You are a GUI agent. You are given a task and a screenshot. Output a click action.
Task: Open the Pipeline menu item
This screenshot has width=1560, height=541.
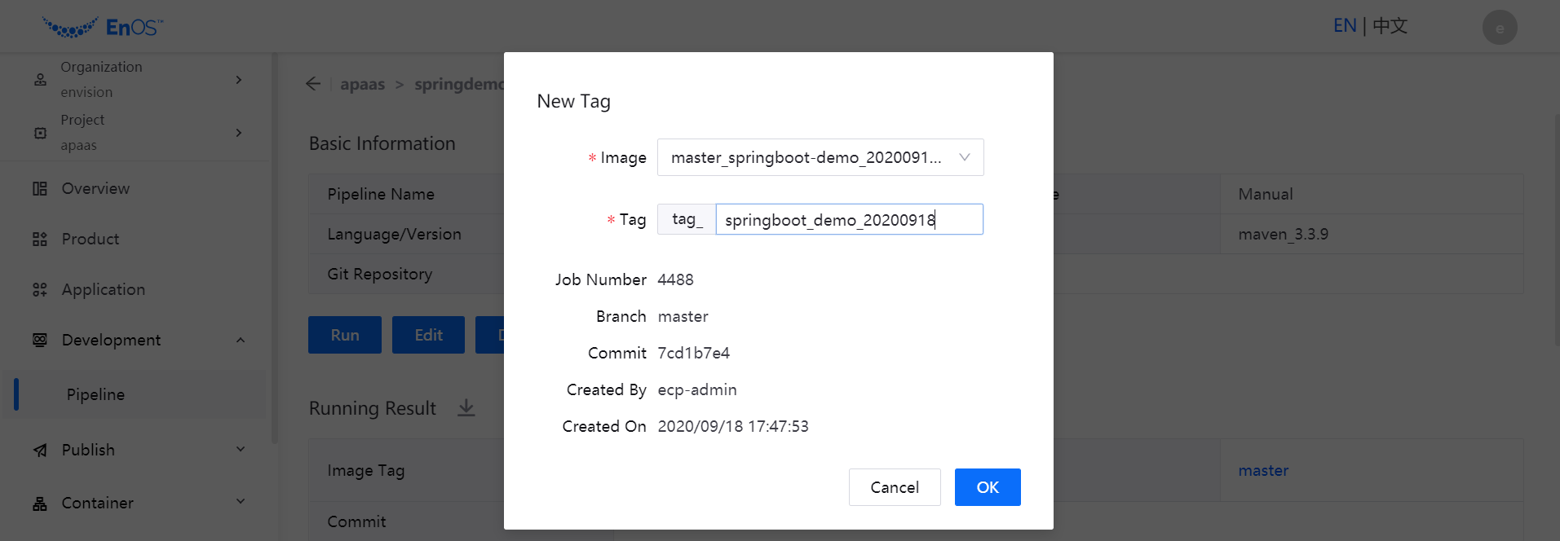pyautogui.click(x=96, y=395)
